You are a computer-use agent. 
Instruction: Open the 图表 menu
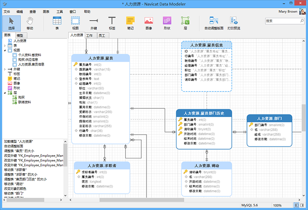pyautogui.click(x=46, y=11)
